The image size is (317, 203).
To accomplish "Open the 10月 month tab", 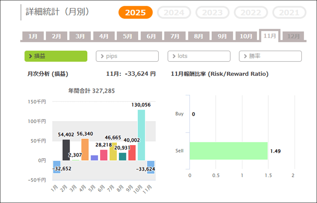I will (246, 36).
